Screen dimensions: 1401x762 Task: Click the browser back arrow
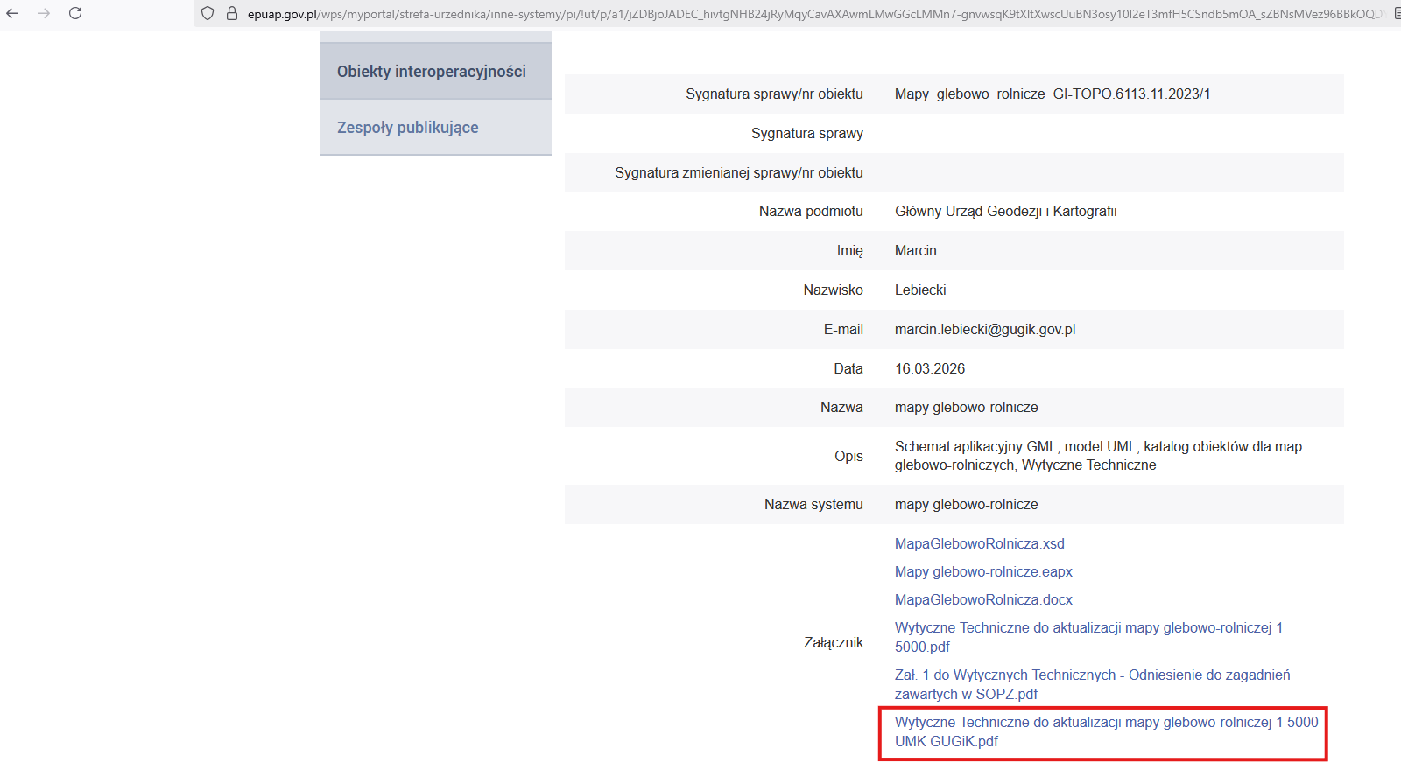[12, 13]
